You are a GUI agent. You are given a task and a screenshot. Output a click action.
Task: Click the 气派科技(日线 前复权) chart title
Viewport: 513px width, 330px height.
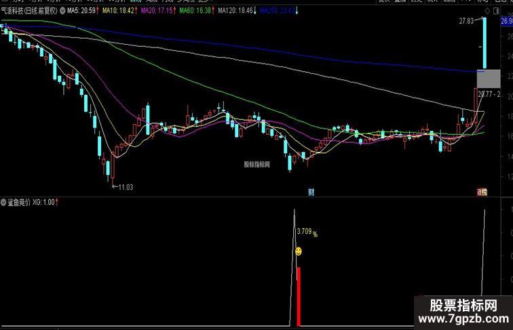[x=29, y=11]
